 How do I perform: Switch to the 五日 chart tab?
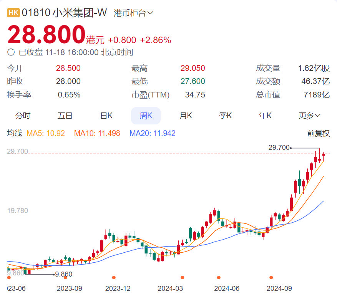[x=65, y=116]
